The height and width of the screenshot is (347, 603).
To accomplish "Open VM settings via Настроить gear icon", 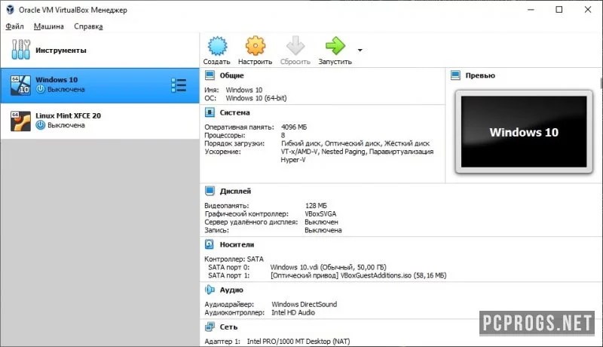I will coord(256,46).
